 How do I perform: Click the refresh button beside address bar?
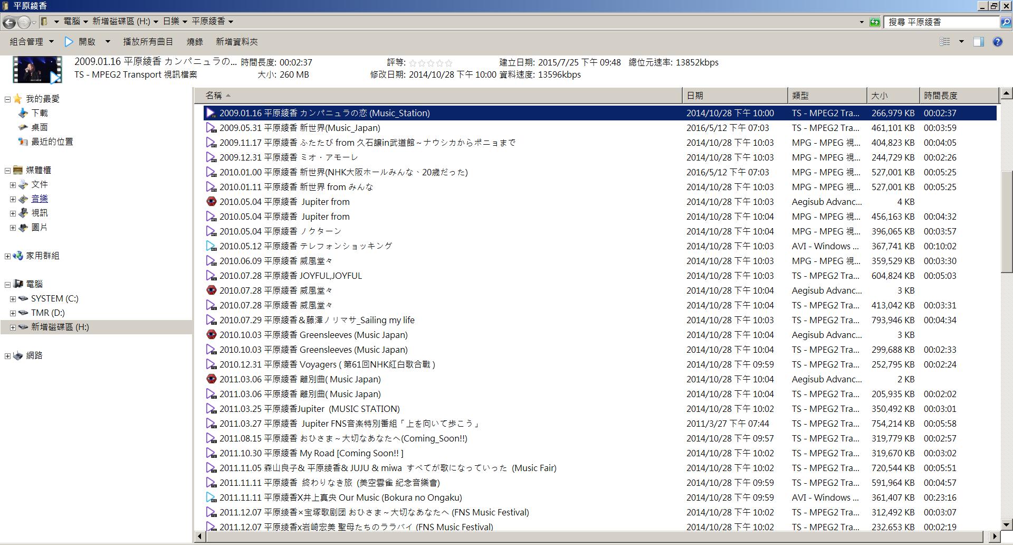(875, 22)
